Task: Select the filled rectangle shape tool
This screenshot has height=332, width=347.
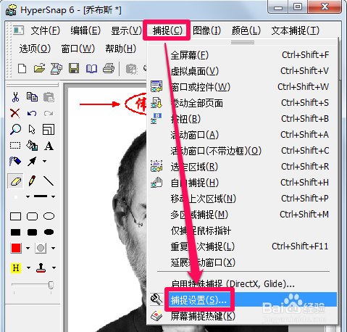Action: (x=15, y=233)
